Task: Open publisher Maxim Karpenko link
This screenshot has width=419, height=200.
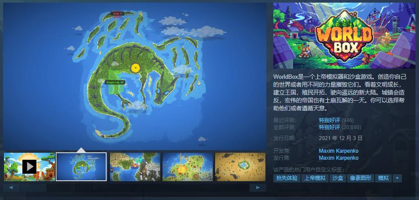Action: pyautogui.click(x=338, y=158)
